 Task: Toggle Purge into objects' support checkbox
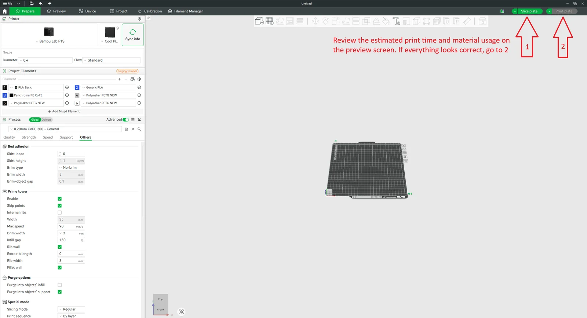click(60, 292)
